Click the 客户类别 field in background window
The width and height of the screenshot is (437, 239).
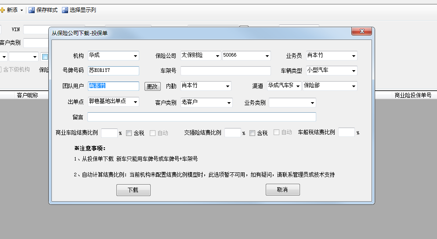(x=36, y=43)
